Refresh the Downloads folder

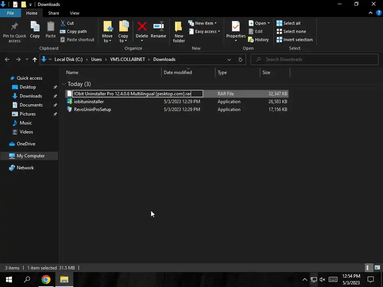pos(240,59)
